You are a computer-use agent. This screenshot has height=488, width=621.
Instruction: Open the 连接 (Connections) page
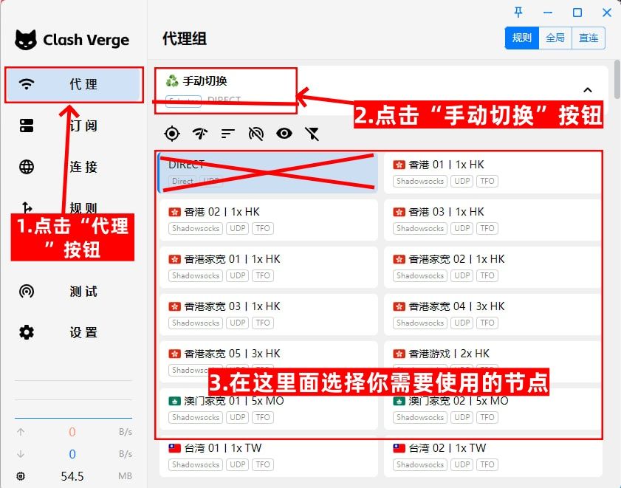point(74,167)
